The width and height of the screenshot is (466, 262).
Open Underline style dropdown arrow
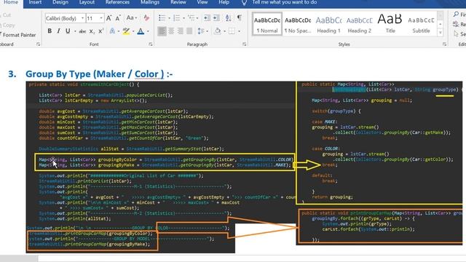(75, 31)
